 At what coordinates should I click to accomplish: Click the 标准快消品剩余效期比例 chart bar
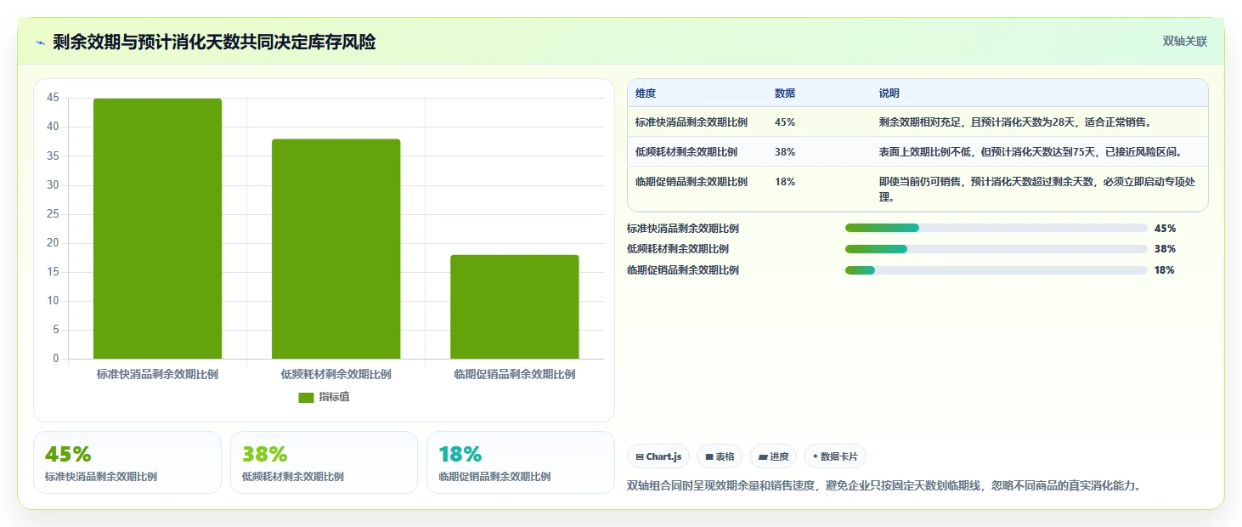coord(157,229)
